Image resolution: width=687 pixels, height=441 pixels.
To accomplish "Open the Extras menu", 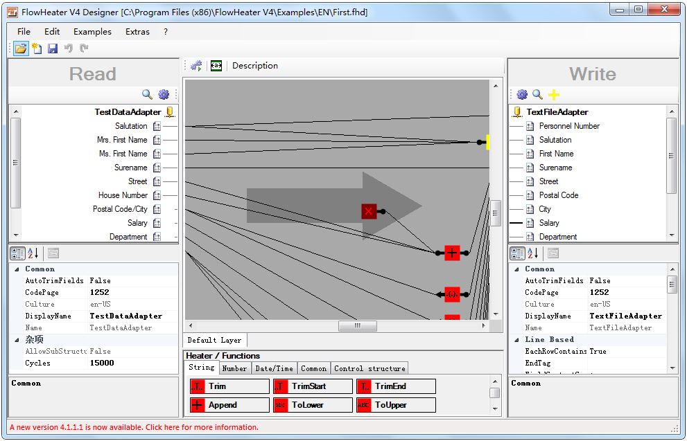I will coord(137,32).
